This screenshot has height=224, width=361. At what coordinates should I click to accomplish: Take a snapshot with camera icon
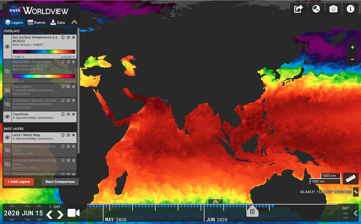tap(333, 9)
